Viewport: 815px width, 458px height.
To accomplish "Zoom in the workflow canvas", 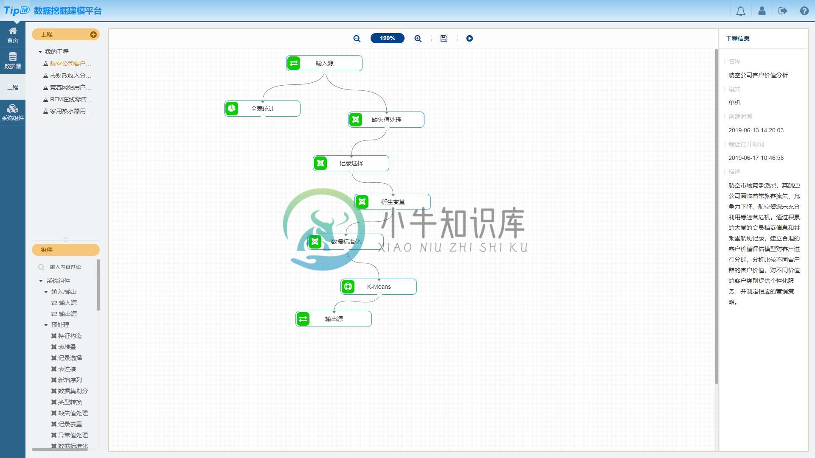I will tap(418, 39).
